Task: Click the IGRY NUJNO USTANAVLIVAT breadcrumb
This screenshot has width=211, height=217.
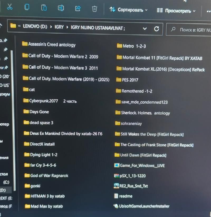Action: [98, 28]
